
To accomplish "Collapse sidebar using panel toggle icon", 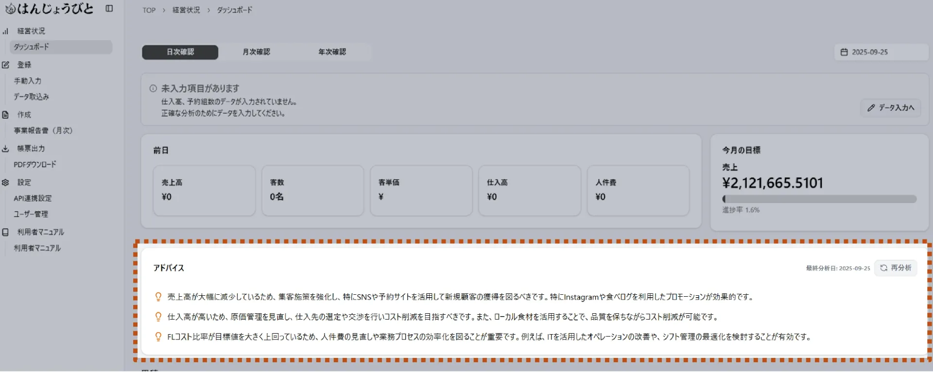I will point(109,8).
